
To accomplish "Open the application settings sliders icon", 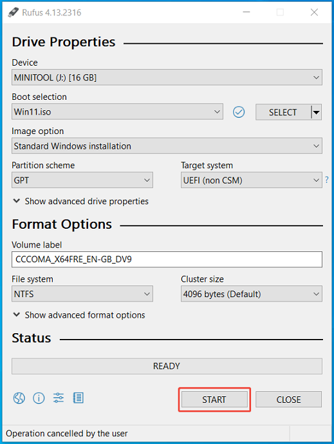I will (59, 398).
